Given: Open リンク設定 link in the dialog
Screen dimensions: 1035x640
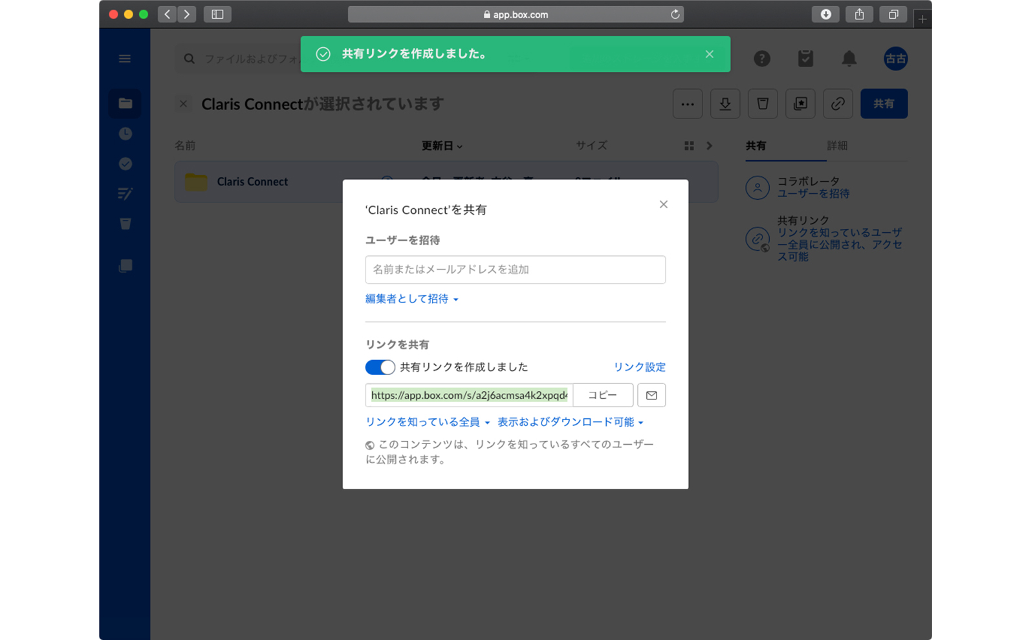Looking at the screenshot, I should click(639, 367).
